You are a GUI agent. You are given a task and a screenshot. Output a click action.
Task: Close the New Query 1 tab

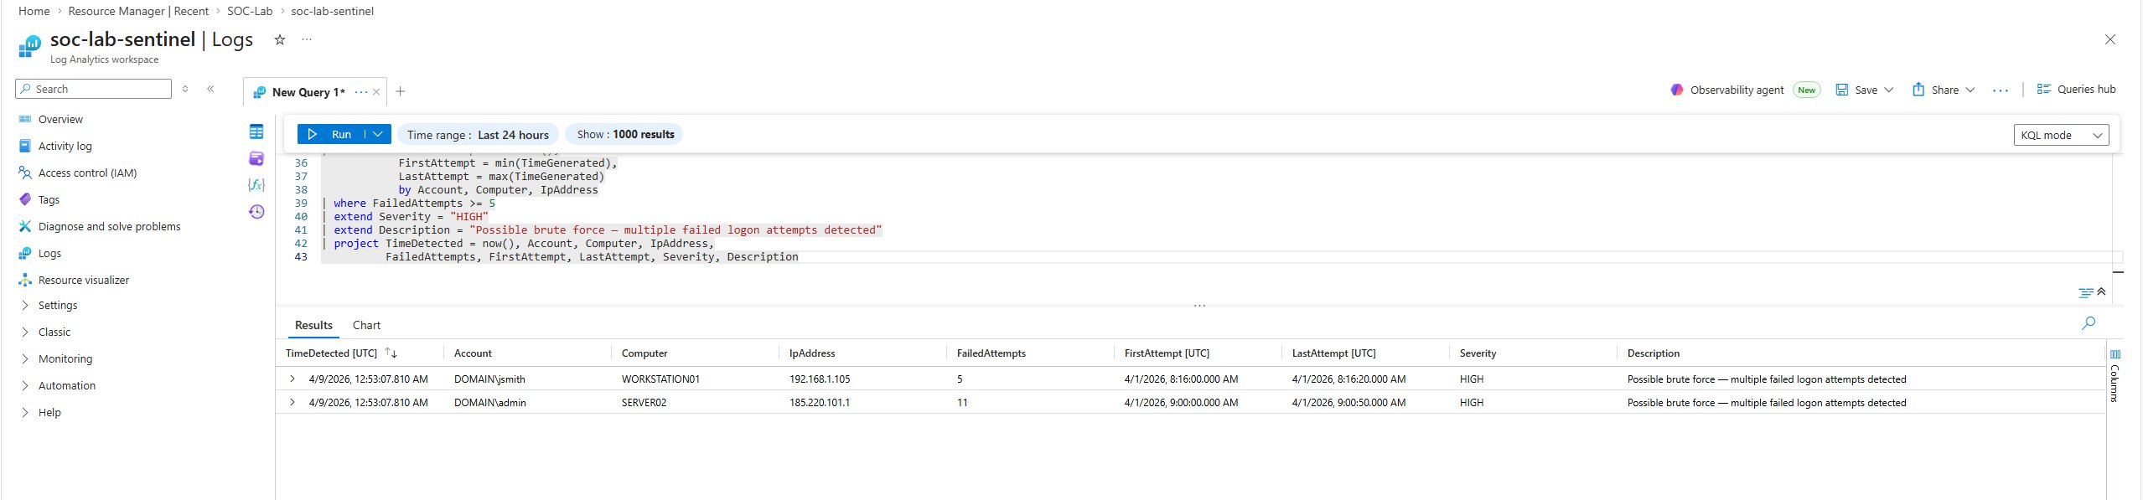(376, 92)
